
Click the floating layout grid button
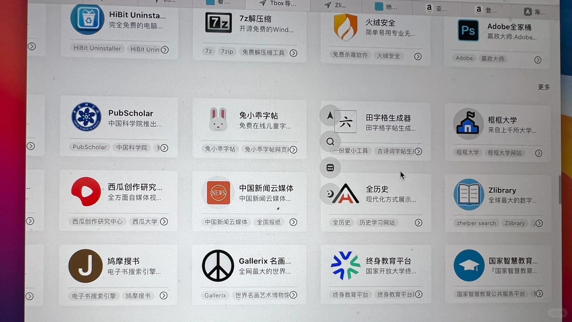330,168
